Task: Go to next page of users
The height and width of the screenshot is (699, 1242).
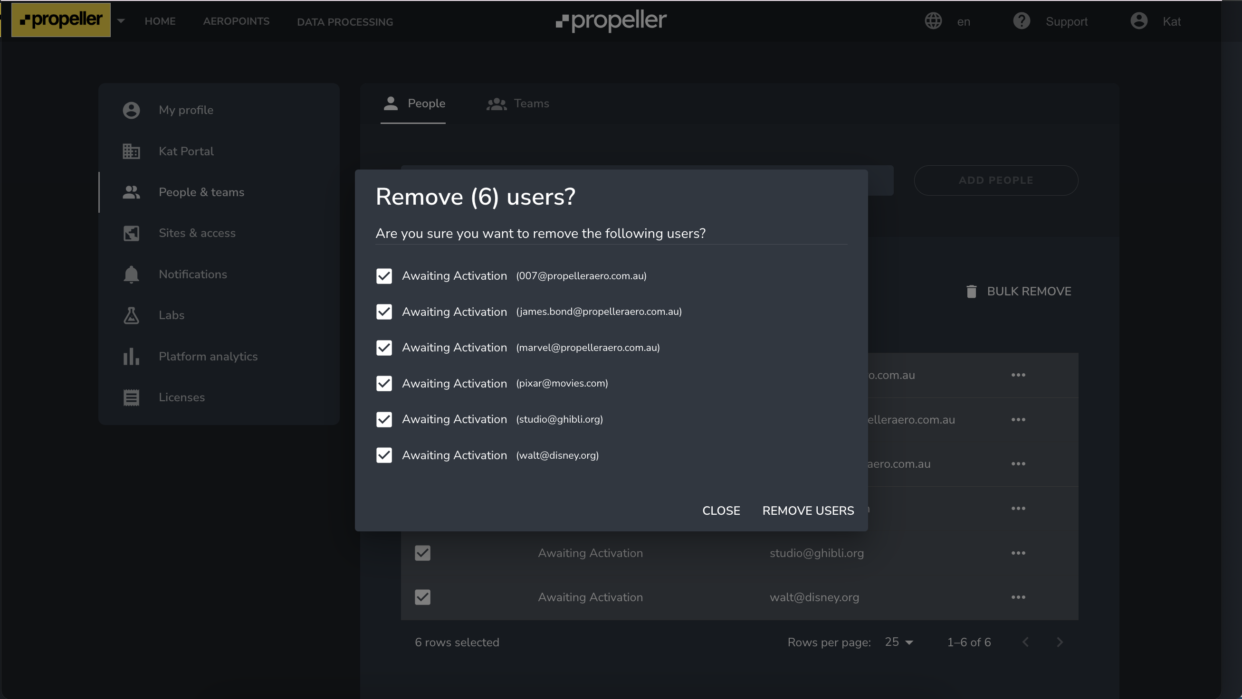Action: point(1059,642)
